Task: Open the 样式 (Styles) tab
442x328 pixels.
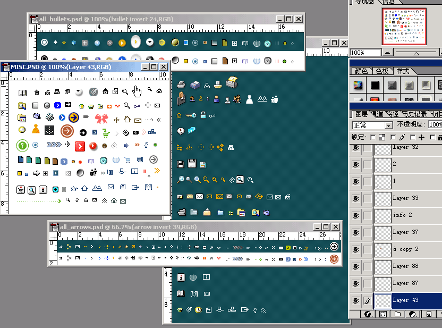Action: pos(403,71)
